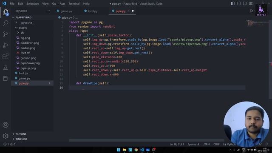Open Windows Start button
Image resolution: width=272 pixels, height=153 pixels.
click(x=119, y=150)
